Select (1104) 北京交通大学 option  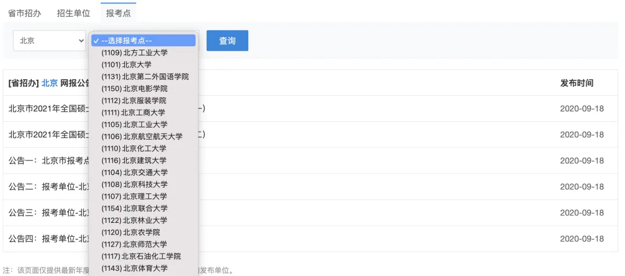tap(144, 172)
